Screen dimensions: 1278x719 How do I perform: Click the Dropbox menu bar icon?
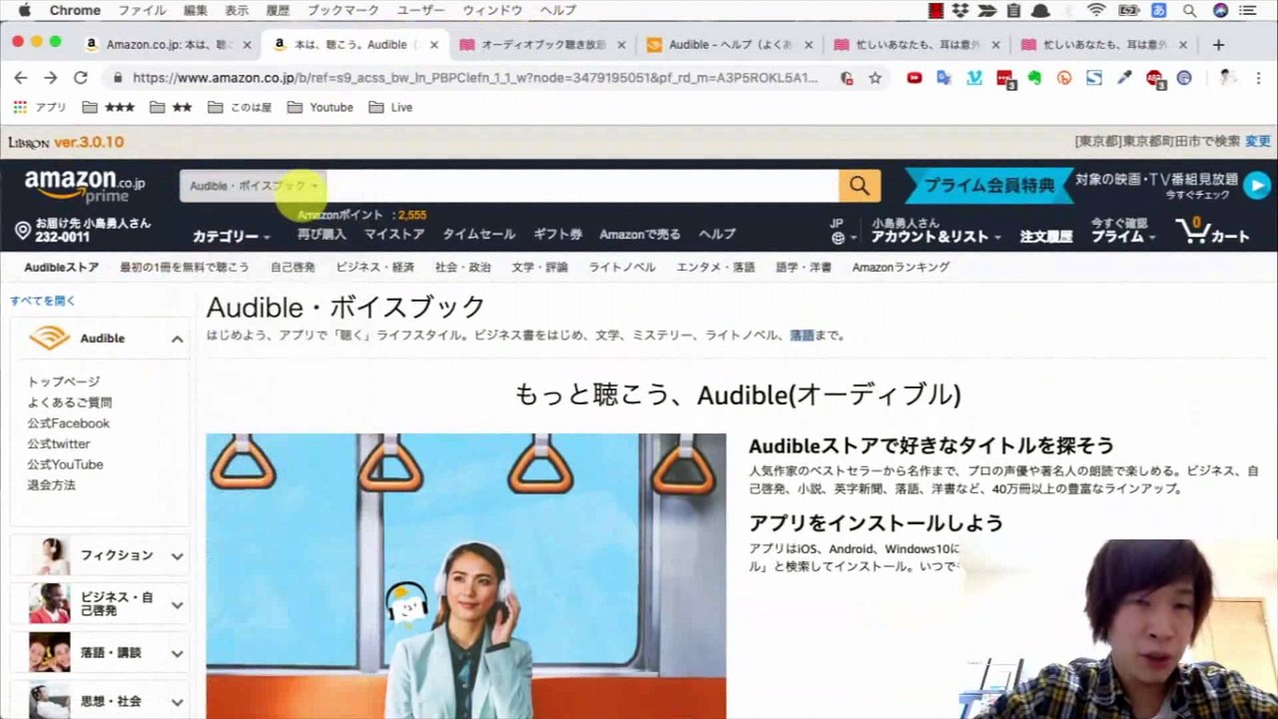click(x=960, y=11)
